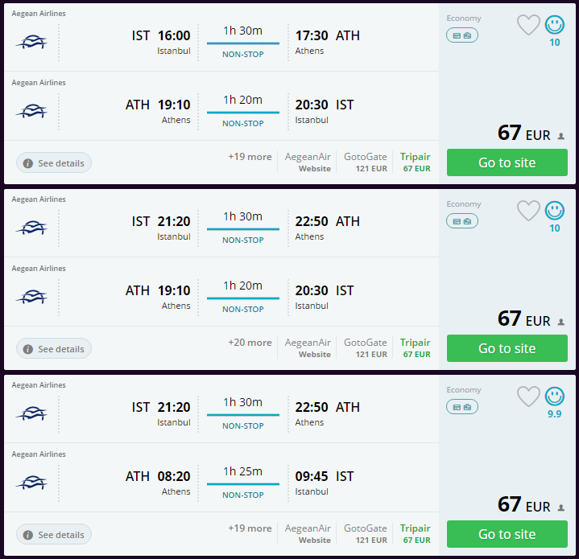The image size is (579, 559).
Task: Favorite the first flight with the heart icon
Action: [528, 25]
